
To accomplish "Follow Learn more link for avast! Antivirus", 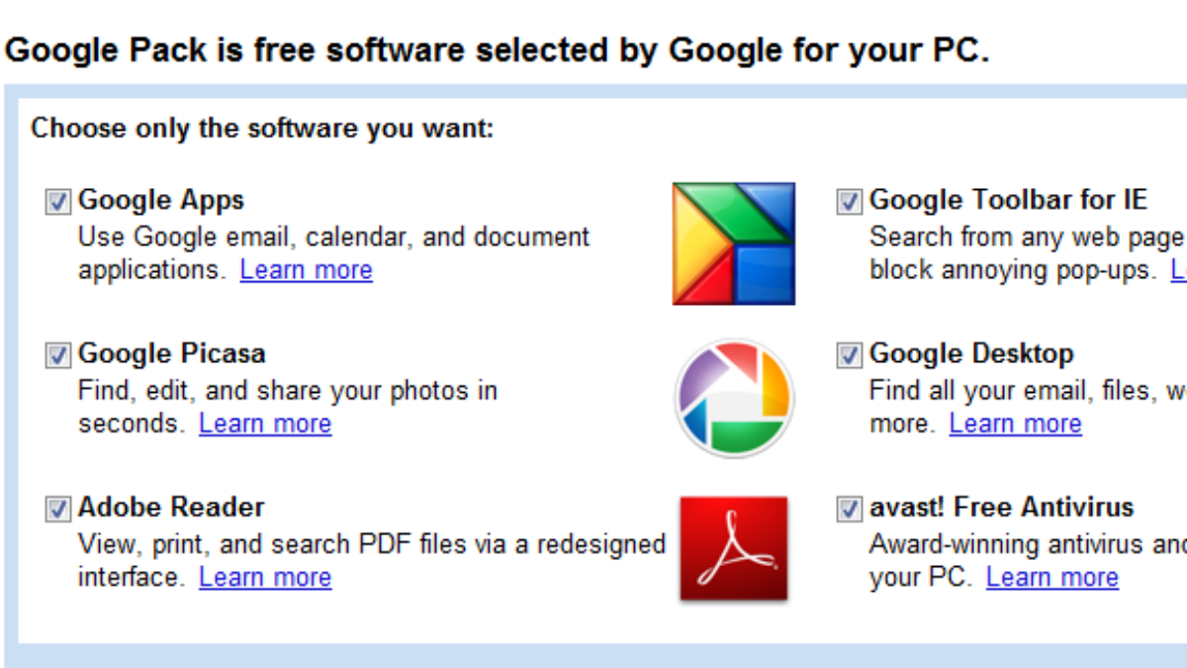I will point(1052,577).
